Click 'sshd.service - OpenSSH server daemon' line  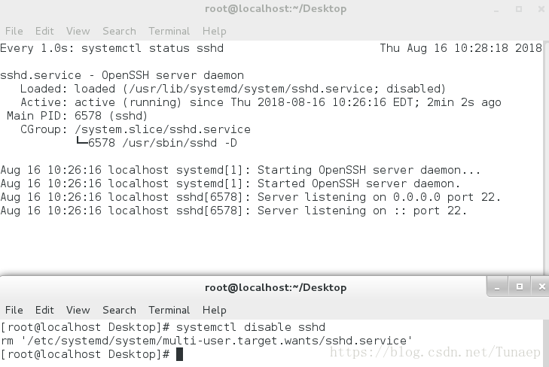122,75
